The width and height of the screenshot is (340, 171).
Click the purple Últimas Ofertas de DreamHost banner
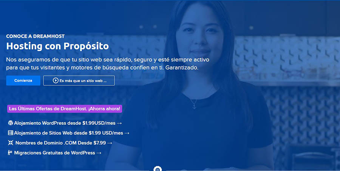tap(65, 109)
